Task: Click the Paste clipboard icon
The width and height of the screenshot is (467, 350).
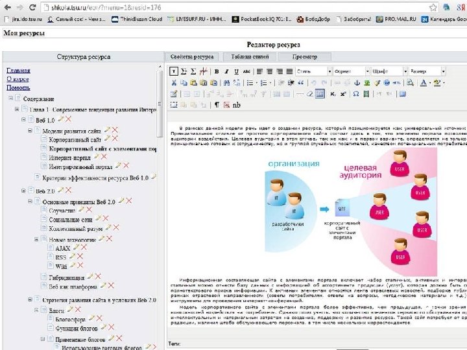Action: coord(193,83)
